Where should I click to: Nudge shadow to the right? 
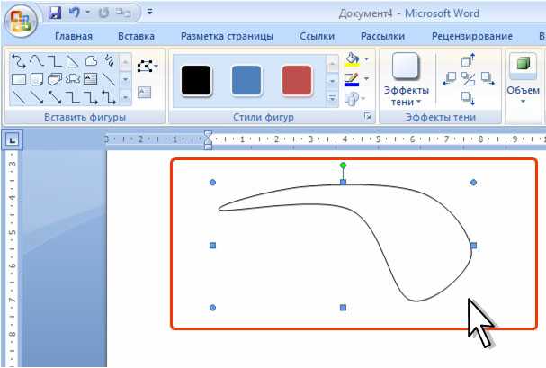(x=487, y=78)
